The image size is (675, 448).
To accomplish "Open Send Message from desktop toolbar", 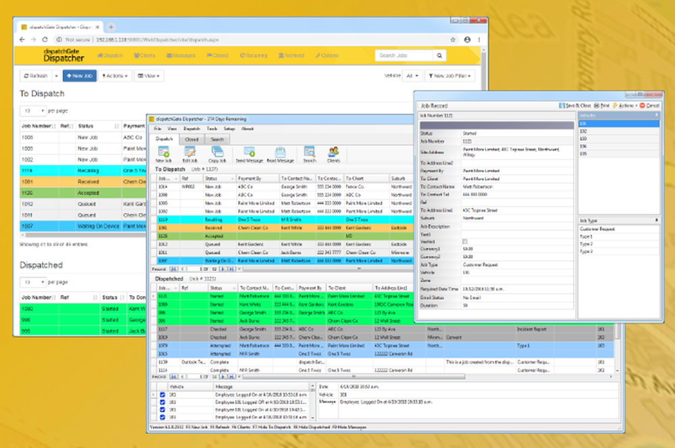I will [249, 154].
